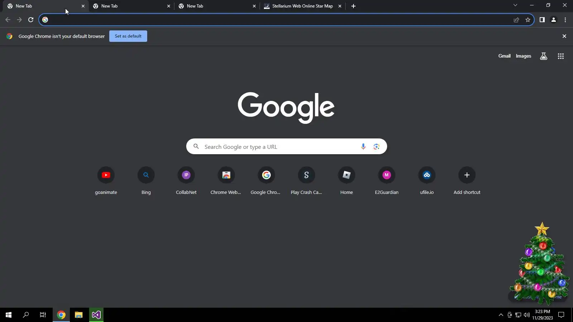The height and width of the screenshot is (322, 573).
Task: Open the E2Guardian shortcut
Action: point(386,181)
